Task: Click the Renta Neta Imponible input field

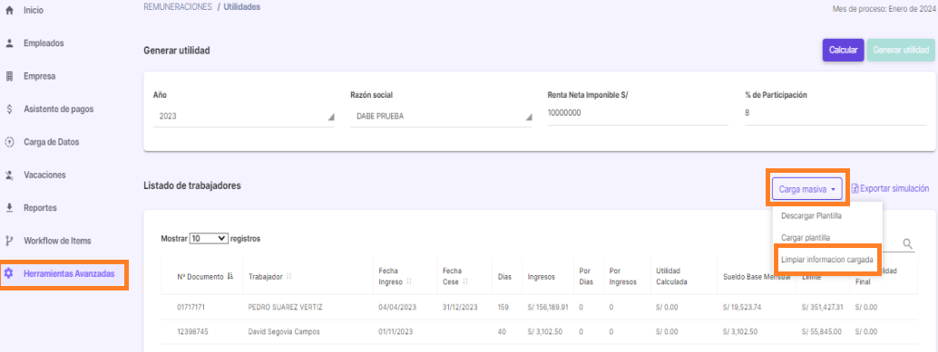Action: [638, 113]
